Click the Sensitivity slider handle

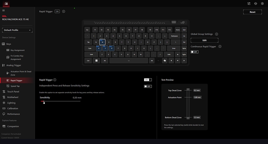tap(44, 103)
